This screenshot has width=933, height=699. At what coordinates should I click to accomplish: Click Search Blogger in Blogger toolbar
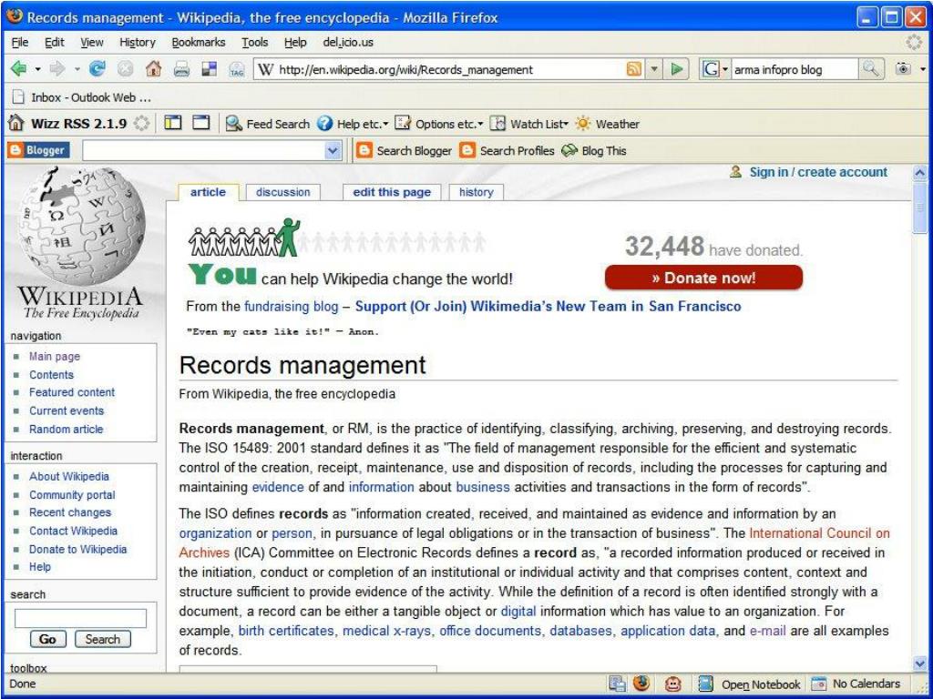(x=404, y=150)
